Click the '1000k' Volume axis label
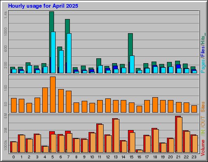This screenshot has width=208, height=162. (6, 145)
